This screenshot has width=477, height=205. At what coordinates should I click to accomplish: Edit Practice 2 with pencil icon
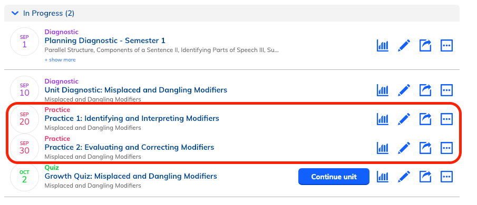coord(404,148)
